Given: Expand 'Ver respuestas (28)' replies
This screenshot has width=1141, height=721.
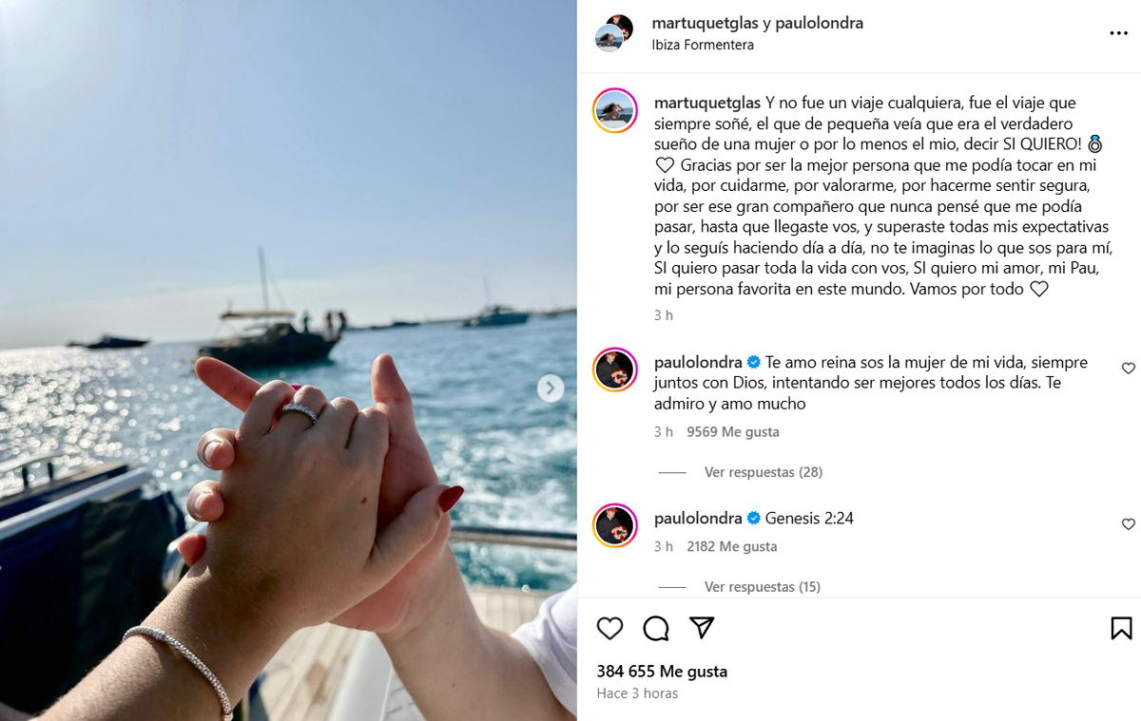Looking at the screenshot, I should (x=764, y=472).
